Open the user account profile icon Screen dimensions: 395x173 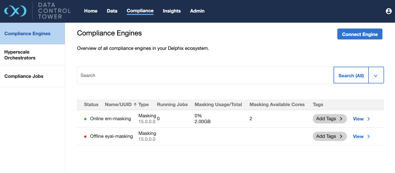(x=389, y=11)
